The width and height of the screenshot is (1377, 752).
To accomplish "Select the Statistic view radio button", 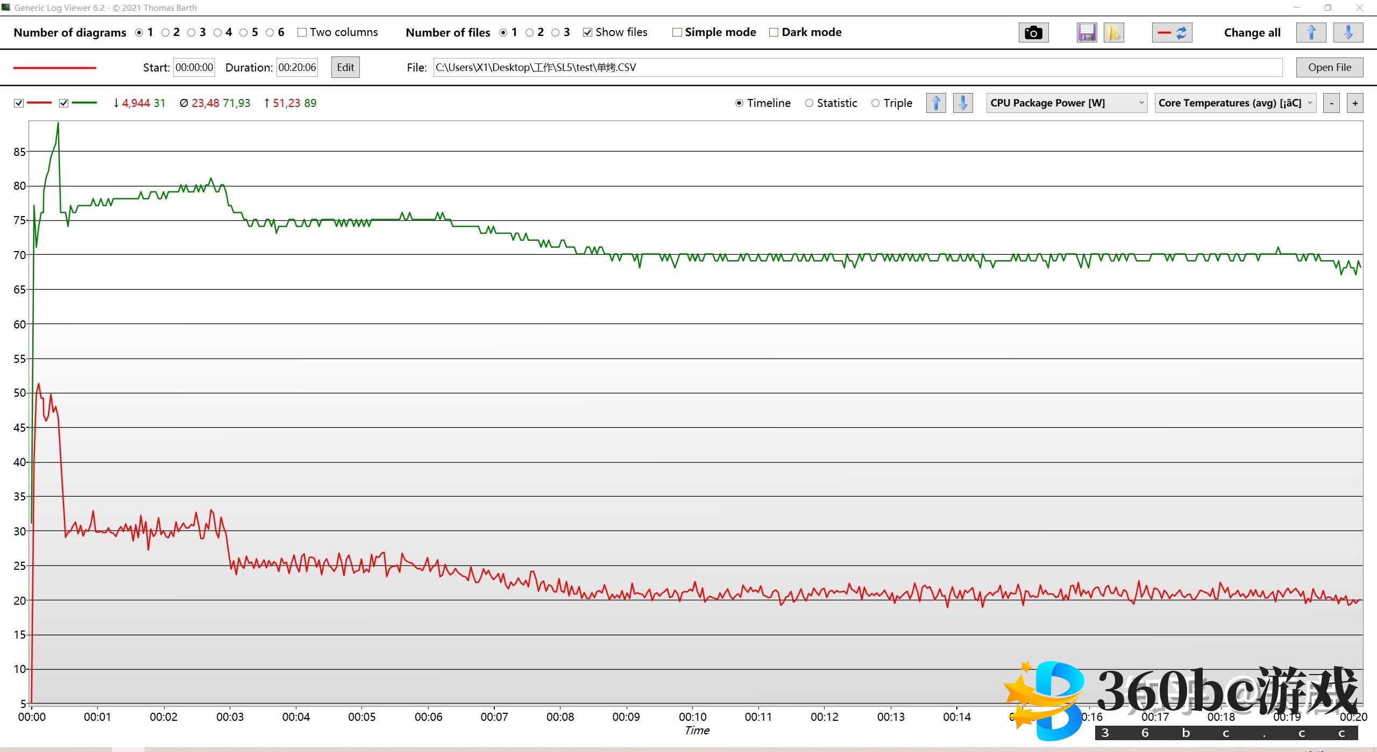I will point(809,103).
